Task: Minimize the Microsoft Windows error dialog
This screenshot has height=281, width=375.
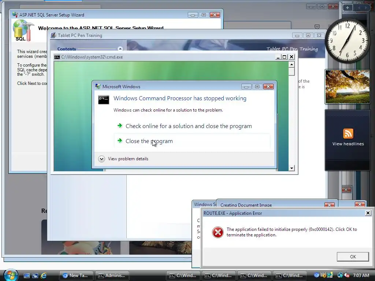Action: tap(246, 86)
